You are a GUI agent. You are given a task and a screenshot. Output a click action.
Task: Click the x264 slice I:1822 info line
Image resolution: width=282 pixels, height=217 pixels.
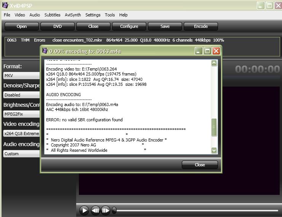[94, 79]
